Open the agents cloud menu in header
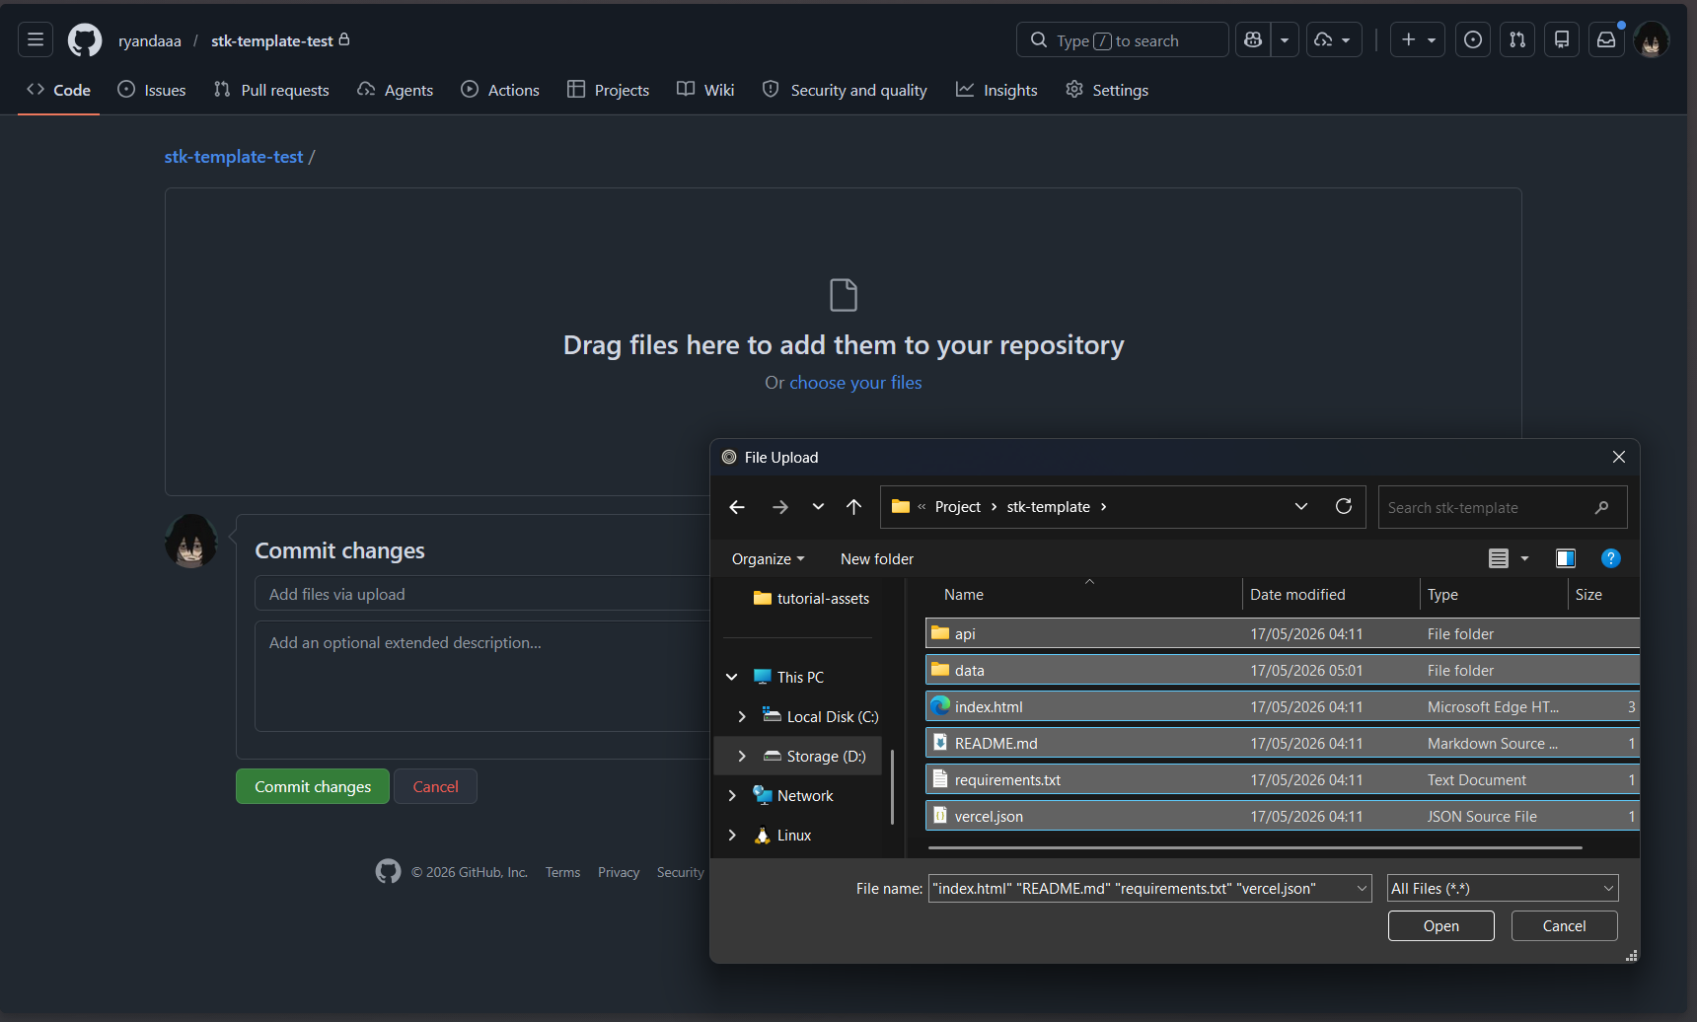The width and height of the screenshot is (1697, 1022). (1334, 40)
